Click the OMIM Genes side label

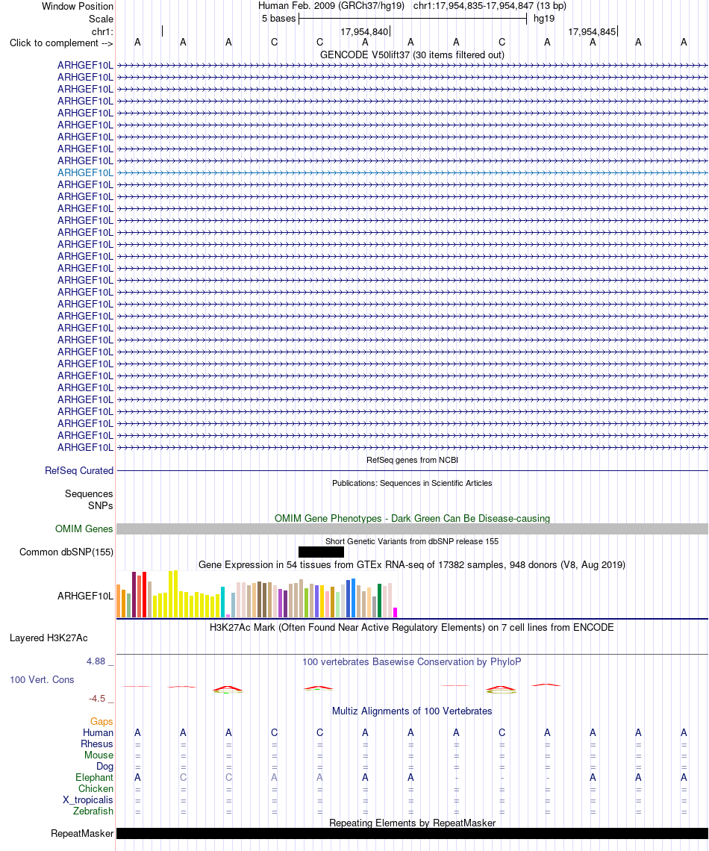[x=84, y=529]
